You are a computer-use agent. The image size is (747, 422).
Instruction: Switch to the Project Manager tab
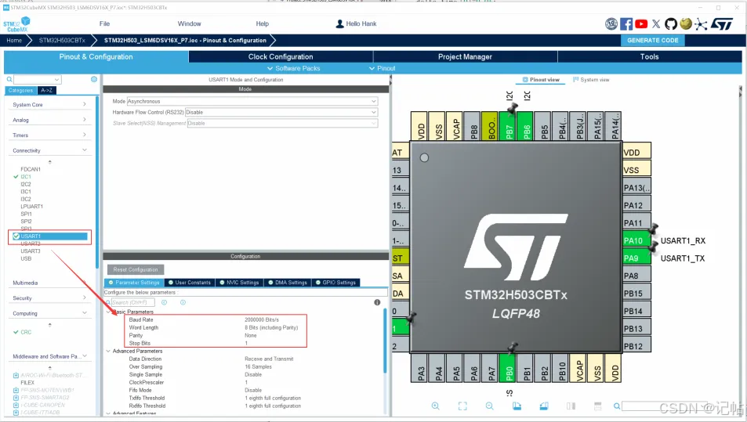465,56
